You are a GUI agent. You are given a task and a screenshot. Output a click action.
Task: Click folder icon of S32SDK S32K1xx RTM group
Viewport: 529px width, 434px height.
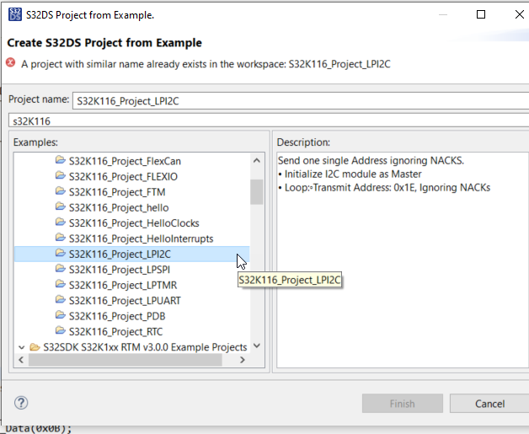[35, 346]
